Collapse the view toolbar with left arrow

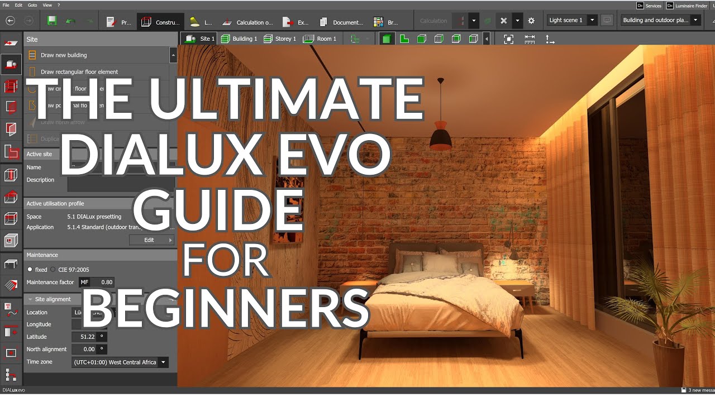coord(487,39)
